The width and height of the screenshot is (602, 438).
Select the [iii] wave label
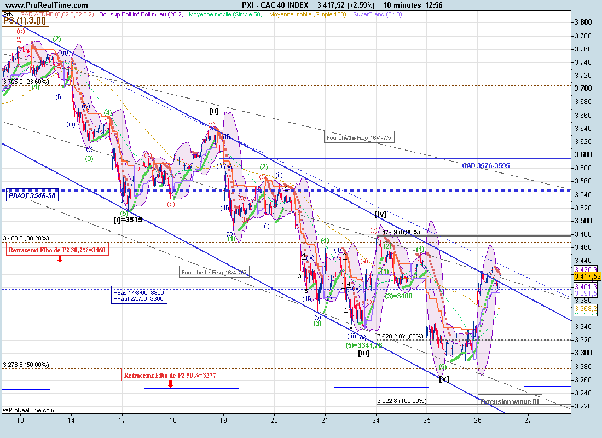(363, 353)
